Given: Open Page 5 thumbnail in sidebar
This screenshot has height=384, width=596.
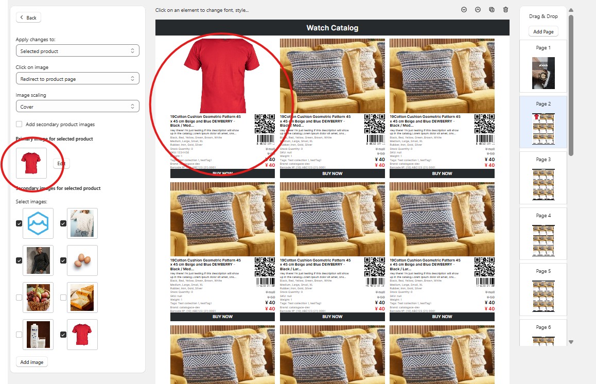Looking at the screenshot, I should point(543,296).
